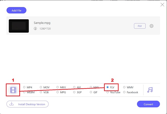
Task: Select the Facebook preset radio button
Action: (124, 92)
